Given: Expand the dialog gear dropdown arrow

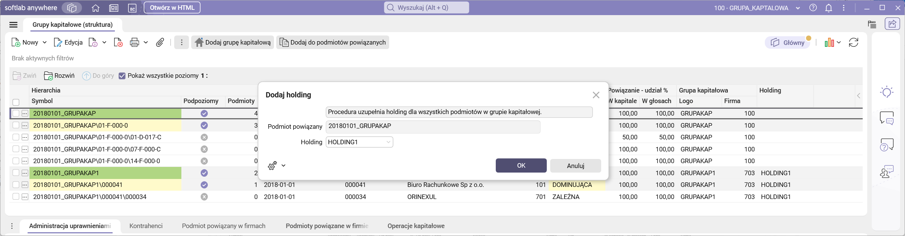Looking at the screenshot, I should pos(283,165).
